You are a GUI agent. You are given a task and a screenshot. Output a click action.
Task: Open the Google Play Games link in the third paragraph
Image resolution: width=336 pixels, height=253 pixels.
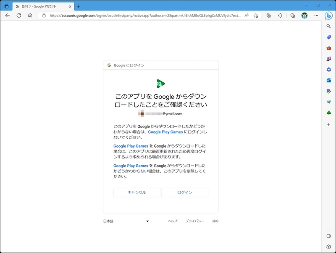(131, 166)
